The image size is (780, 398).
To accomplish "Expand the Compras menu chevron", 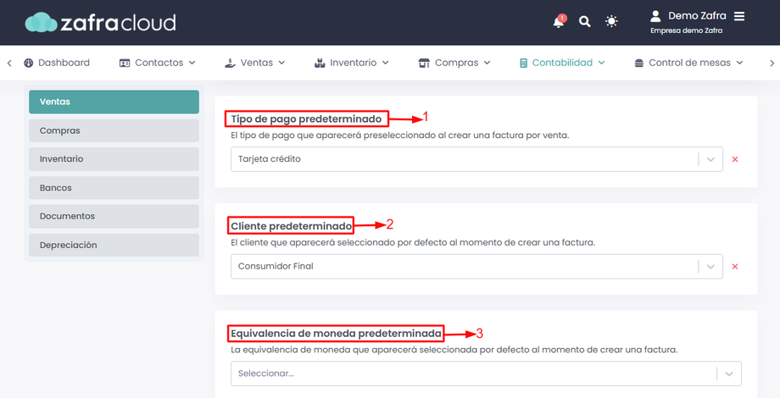I will pyautogui.click(x=487, y=64).
